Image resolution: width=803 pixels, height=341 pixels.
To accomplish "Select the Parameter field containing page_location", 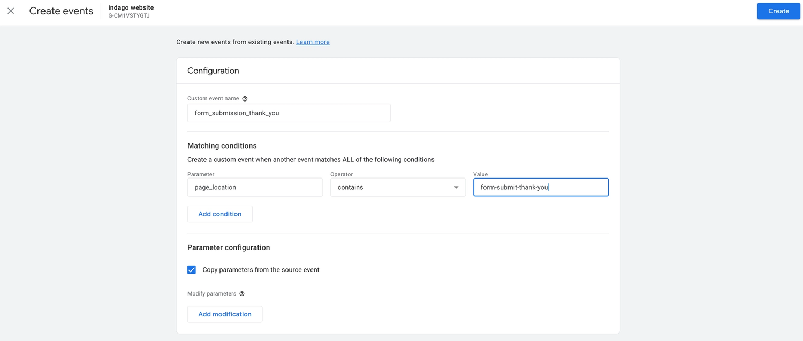I will [x=255, y=187].
